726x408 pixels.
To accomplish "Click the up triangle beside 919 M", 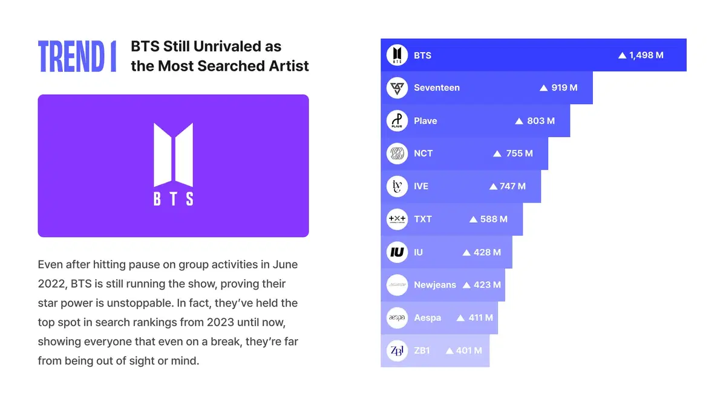I will [543, 88].
